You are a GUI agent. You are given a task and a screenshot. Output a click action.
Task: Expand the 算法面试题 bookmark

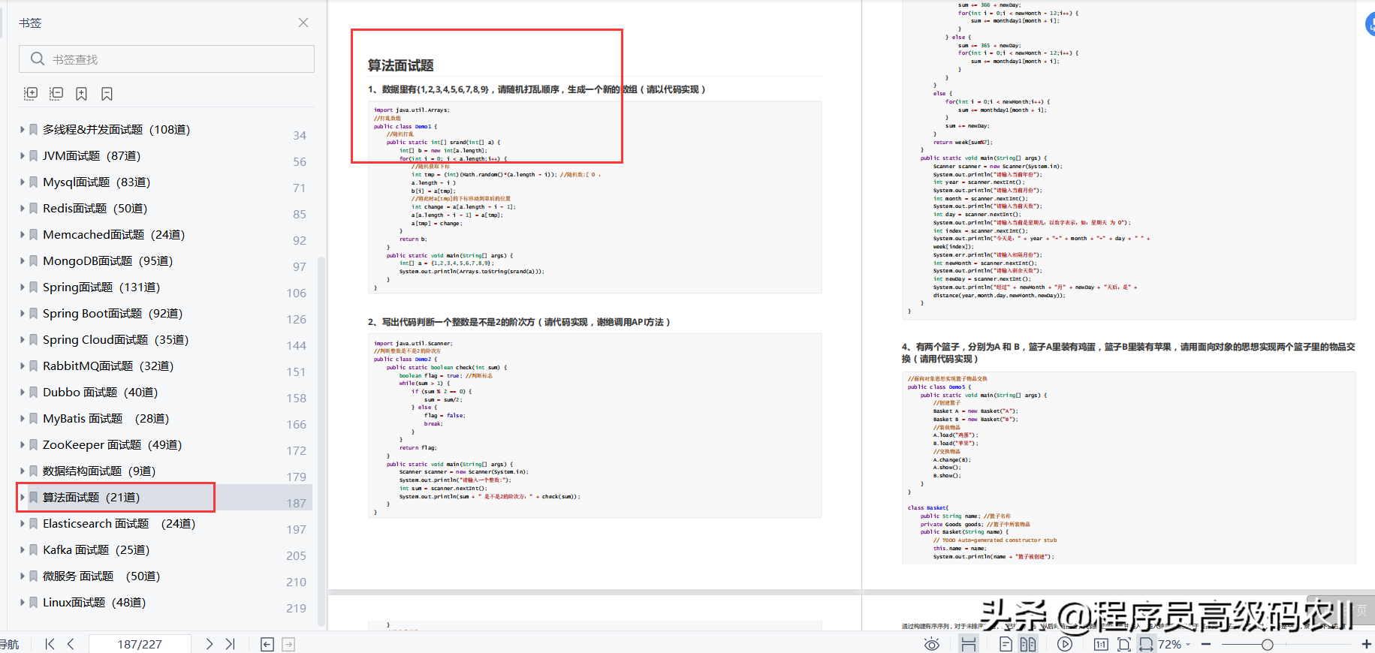point(23,497)
